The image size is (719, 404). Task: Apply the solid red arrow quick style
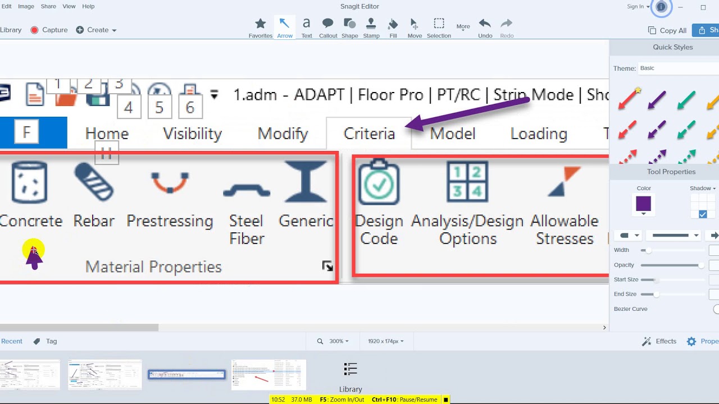(630, 99)
